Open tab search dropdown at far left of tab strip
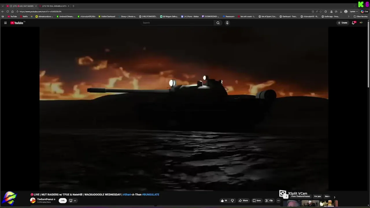The width and height of the screenshot is (370, 208). (3, 6)
